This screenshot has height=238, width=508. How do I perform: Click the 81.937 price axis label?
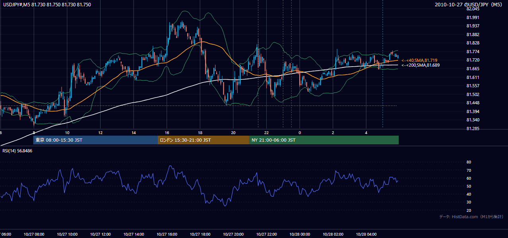(473, 26)
